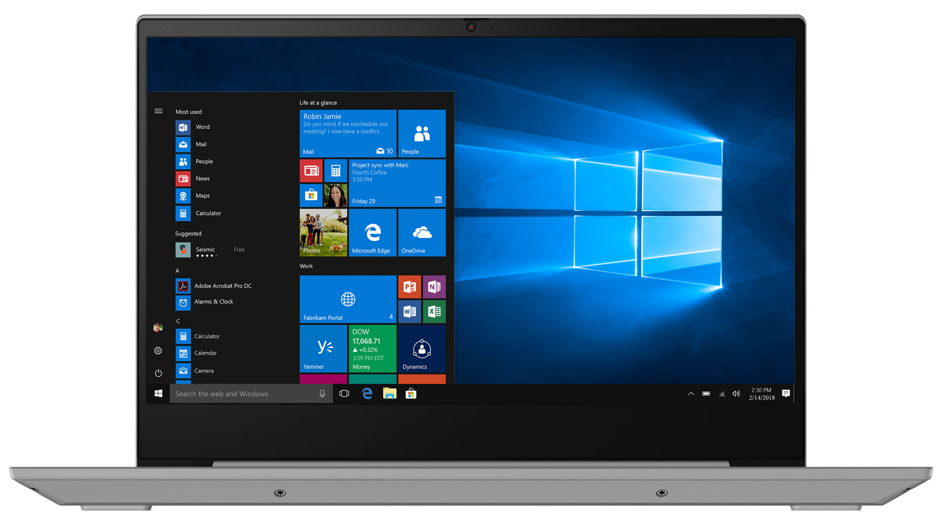Activate microphone in search box

pos(322,394)
